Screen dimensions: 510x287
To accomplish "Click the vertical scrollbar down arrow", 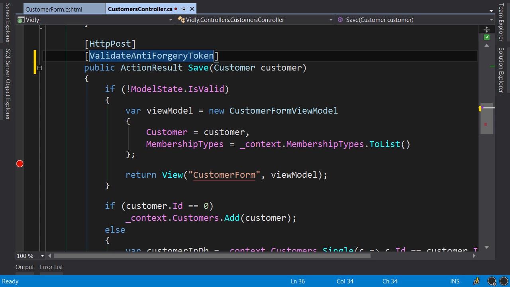I will click(x=486, y=247).
